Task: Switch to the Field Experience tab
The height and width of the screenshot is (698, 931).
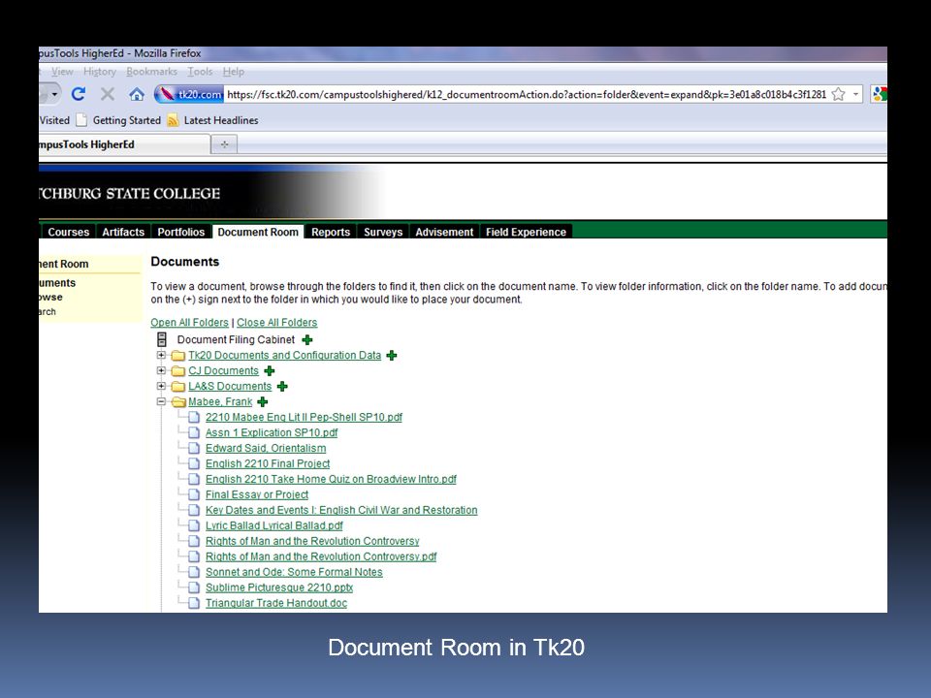Action: pyautogui.click(x=526, y=232)
